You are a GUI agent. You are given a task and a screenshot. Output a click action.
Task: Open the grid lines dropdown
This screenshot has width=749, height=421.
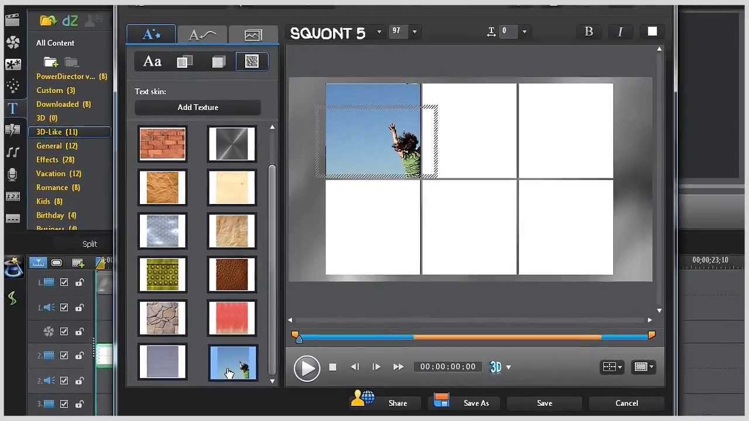(x=612, y=367)
